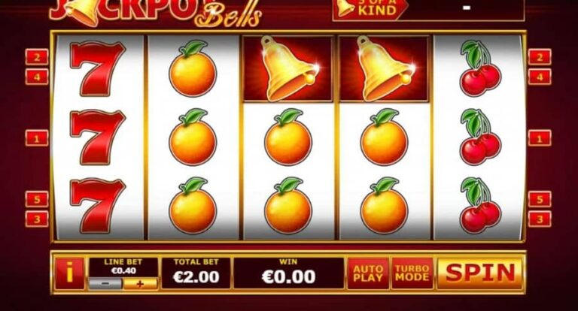The height and width of the screenshot is (311, 578).
Task: Open the info paytable button
Action: pyautogui.click(x=70, y=273)
